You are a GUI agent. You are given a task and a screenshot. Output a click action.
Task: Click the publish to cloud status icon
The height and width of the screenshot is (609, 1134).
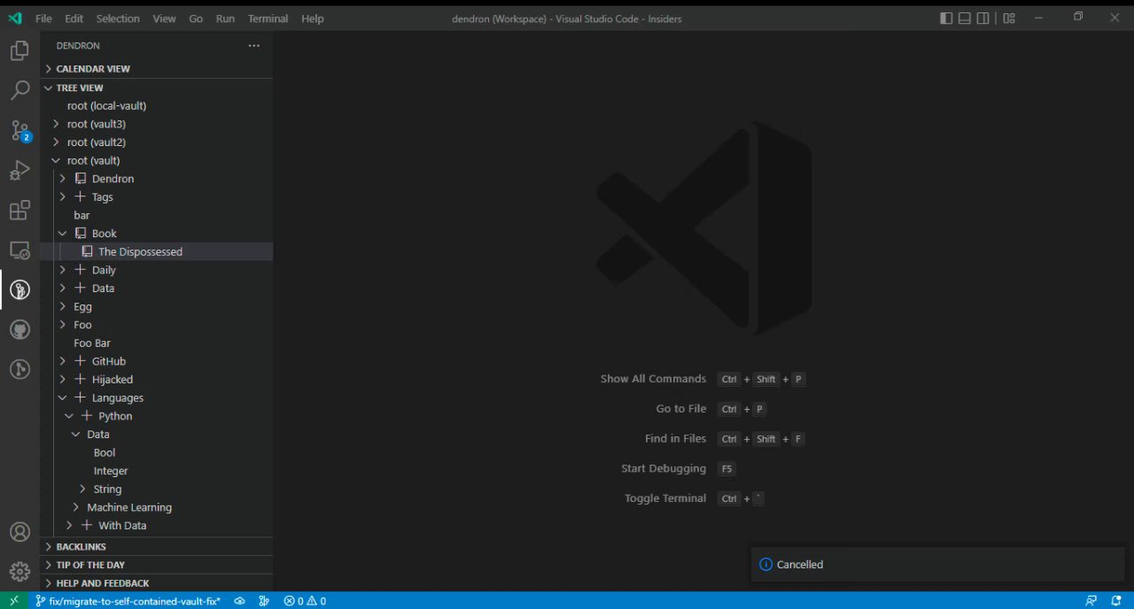[239, 601]
